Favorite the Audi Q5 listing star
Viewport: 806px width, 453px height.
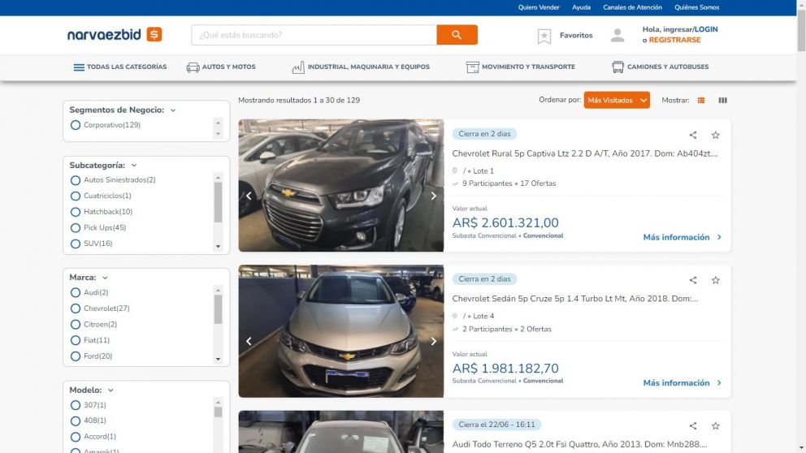(716, 425)
